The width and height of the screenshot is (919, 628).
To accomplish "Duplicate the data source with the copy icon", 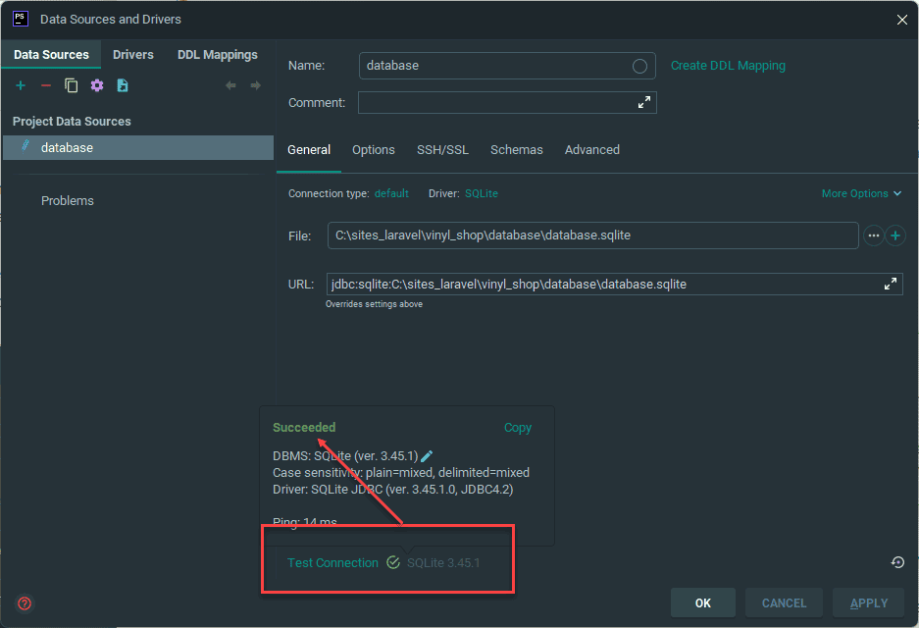I will click(71, 85).
